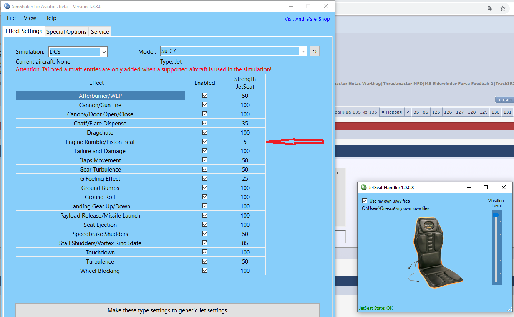
Task: Click the refresh button beside Model dropdown
Action: pos(315,51)
